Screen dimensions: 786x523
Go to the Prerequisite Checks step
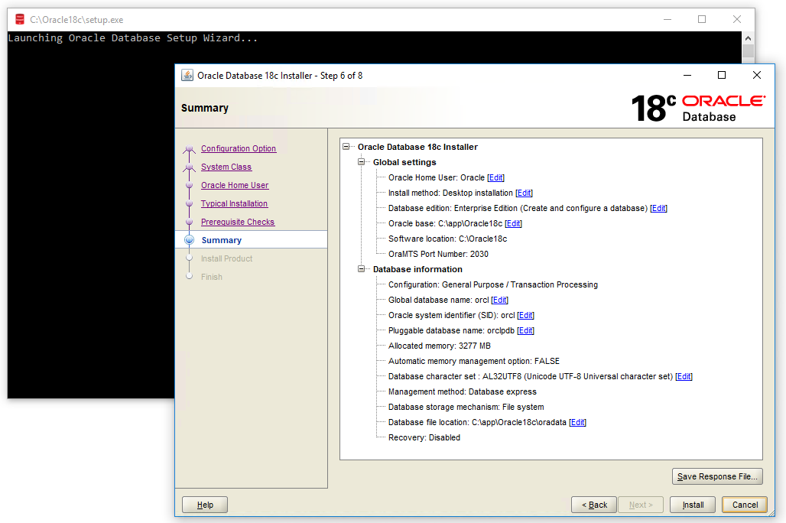[238, 222]
